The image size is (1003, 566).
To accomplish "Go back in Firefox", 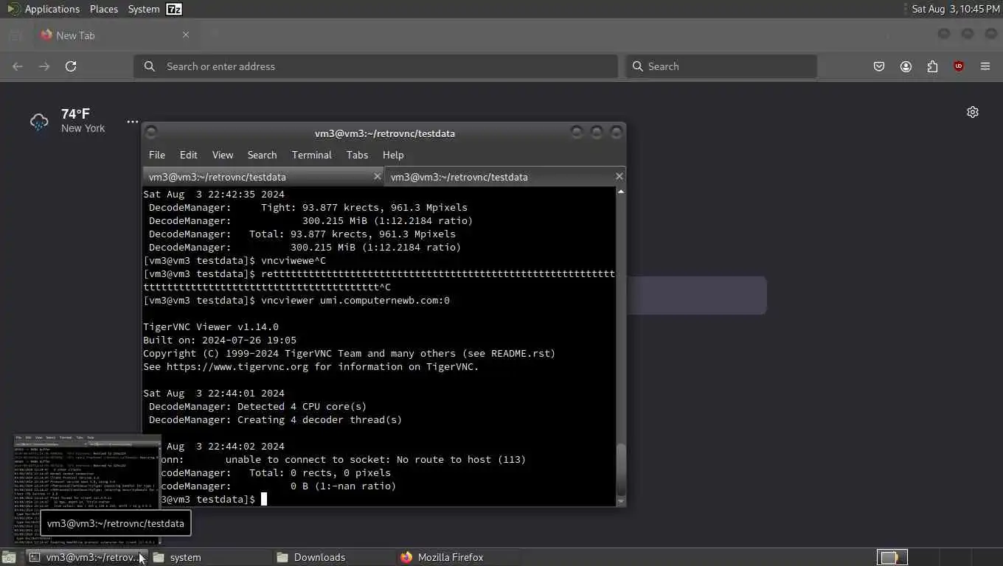I will tap(18, 66).
